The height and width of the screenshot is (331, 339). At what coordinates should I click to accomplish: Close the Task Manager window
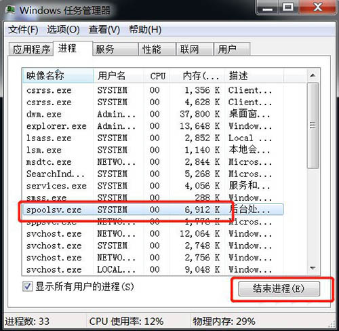pos(317,7)
